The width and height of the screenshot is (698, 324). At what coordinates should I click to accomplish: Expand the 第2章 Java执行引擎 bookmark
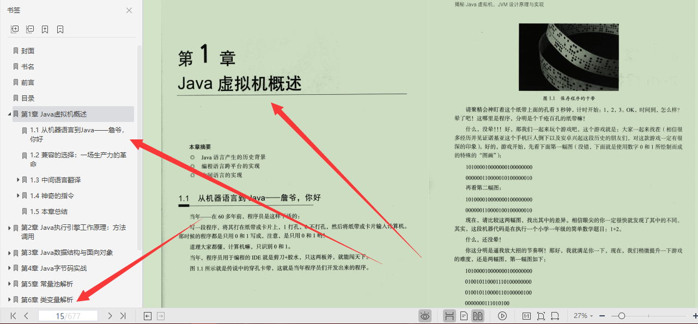[9, 228]
